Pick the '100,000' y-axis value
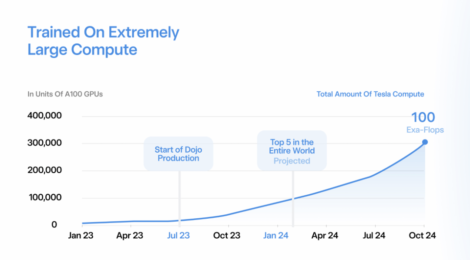 coord(45,197)
